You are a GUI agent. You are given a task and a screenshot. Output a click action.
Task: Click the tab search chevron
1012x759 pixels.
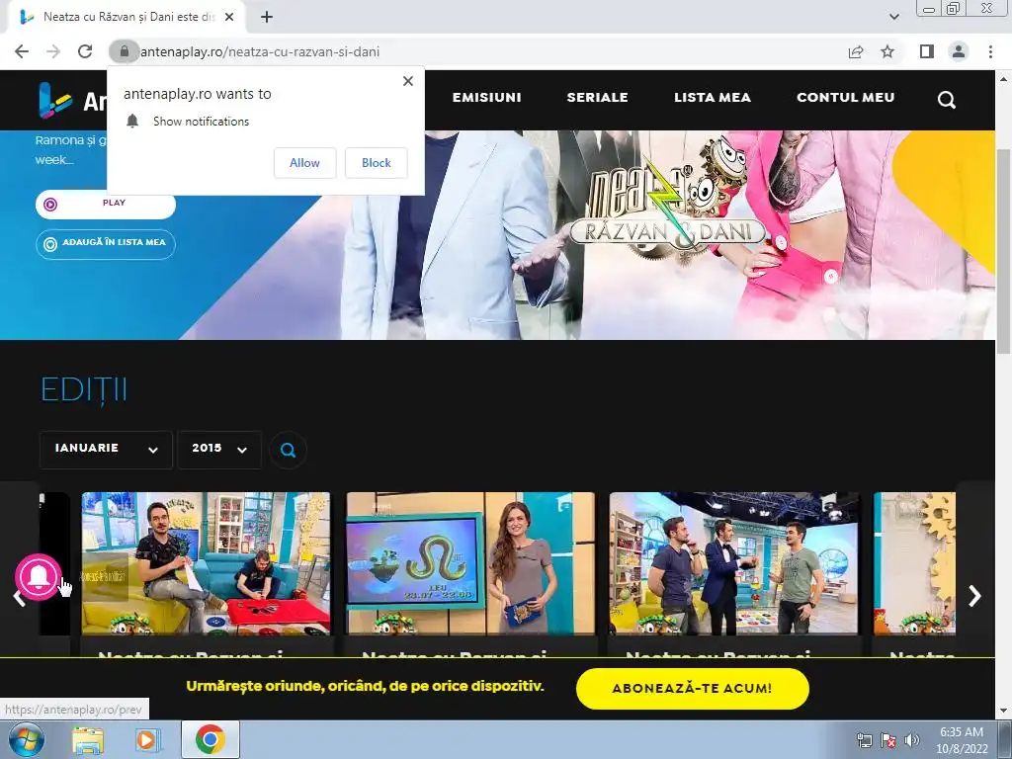click(893, 17)
